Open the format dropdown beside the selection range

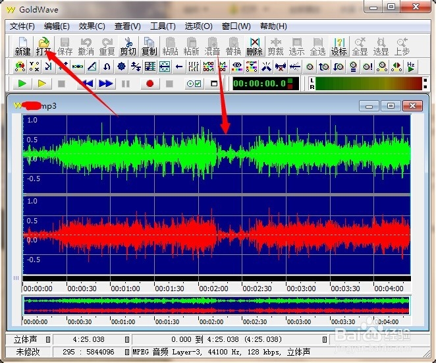pos(324,340)
